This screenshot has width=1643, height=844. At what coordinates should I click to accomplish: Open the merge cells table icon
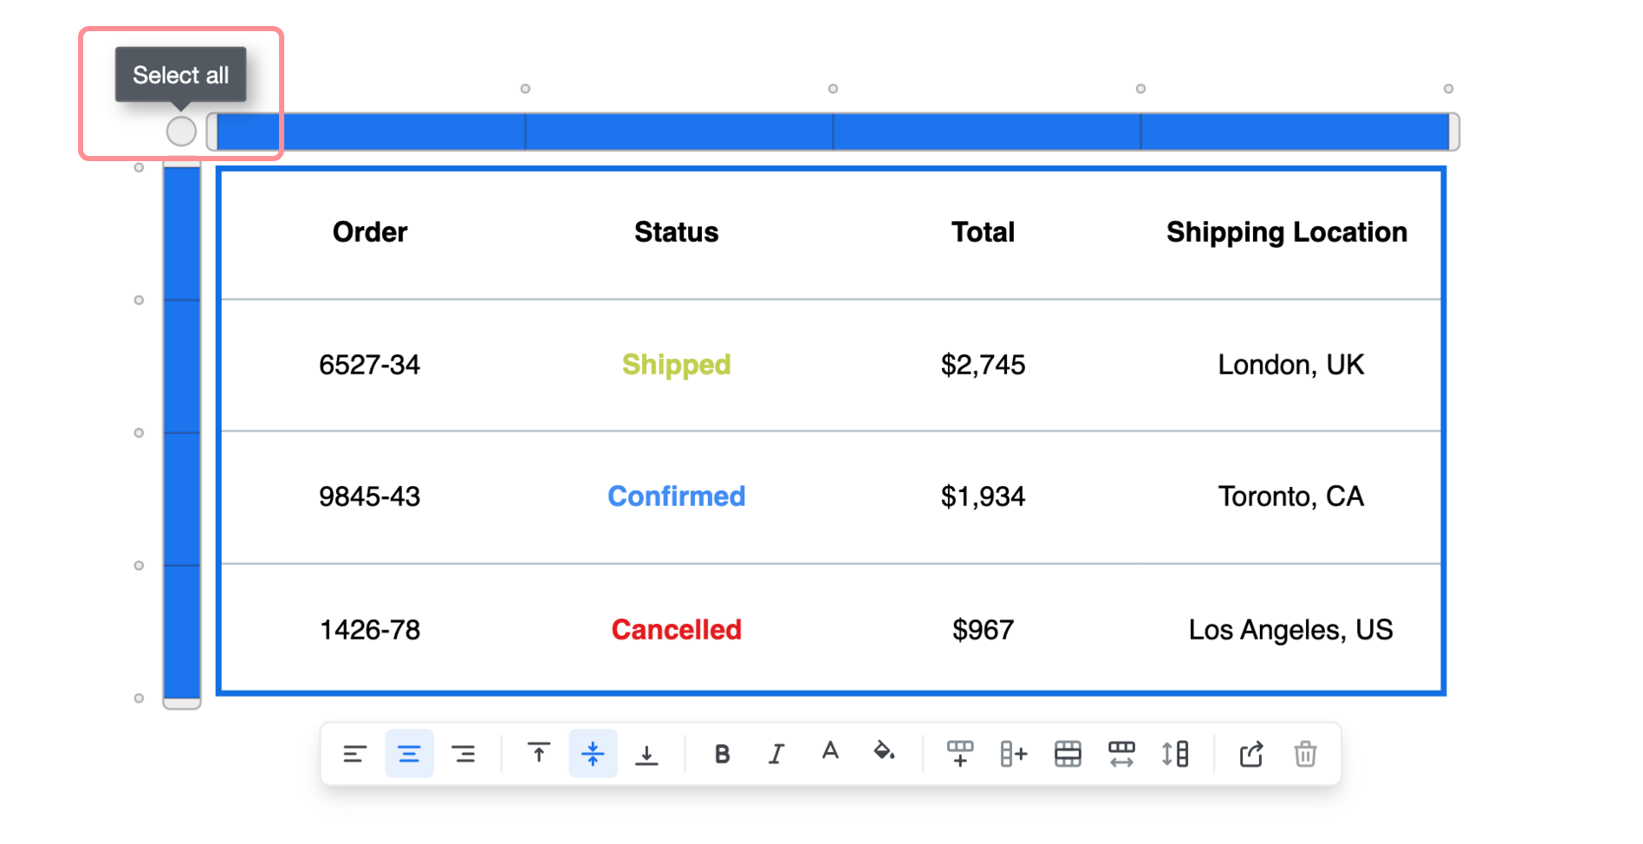tap(1068, 754)
